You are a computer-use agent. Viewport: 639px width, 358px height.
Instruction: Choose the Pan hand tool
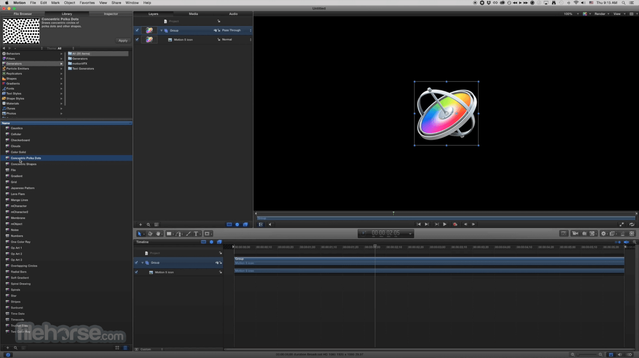click(159, 233)
